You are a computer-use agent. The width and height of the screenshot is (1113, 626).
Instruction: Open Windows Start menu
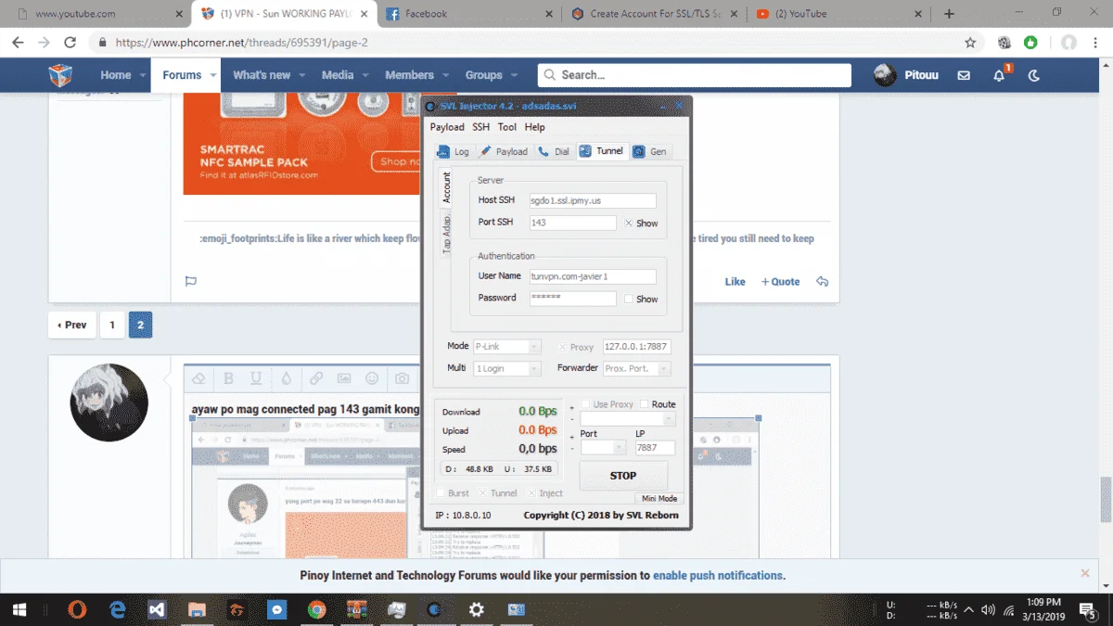click(19, 609)
